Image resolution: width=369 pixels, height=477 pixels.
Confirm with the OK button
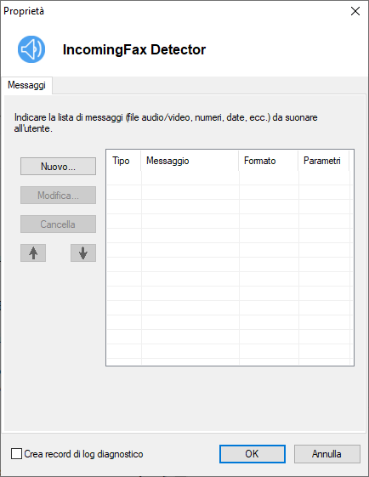253,454
